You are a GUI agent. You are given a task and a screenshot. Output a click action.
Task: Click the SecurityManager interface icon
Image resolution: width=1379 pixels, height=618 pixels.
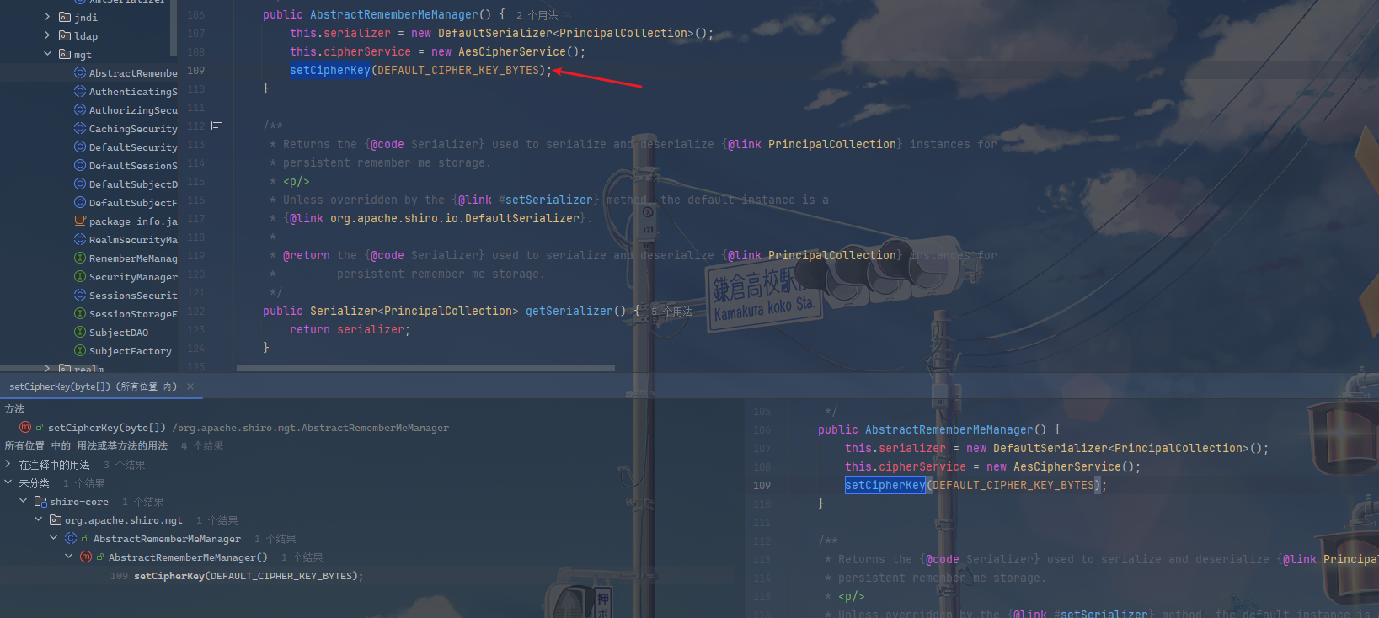pyautogui.click(x=80, y=277)
